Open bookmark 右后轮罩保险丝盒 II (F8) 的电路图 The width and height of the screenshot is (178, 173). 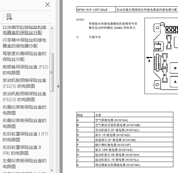22,150
